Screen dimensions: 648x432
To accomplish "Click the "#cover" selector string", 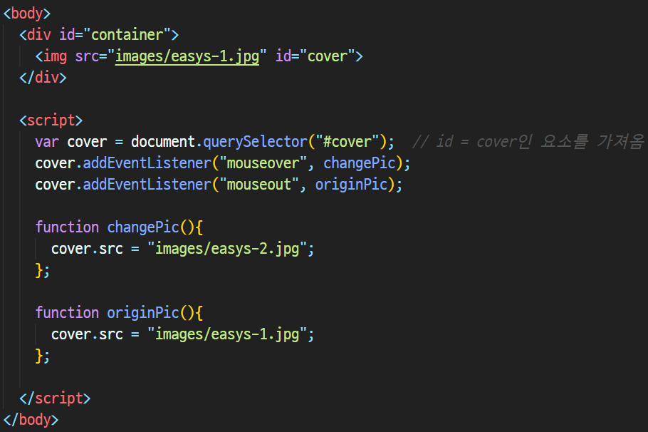I will click(347, 142).
